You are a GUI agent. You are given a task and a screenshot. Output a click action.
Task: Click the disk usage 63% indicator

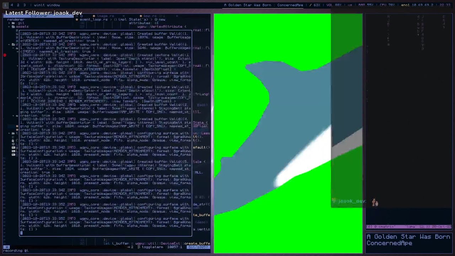click(314, 5)
